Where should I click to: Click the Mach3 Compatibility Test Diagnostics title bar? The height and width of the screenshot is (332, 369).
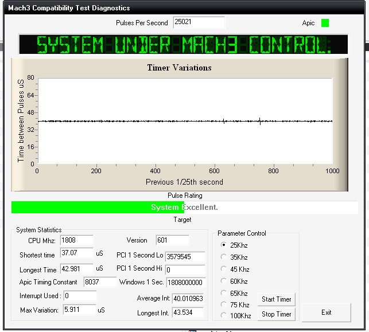pos(185,8)
